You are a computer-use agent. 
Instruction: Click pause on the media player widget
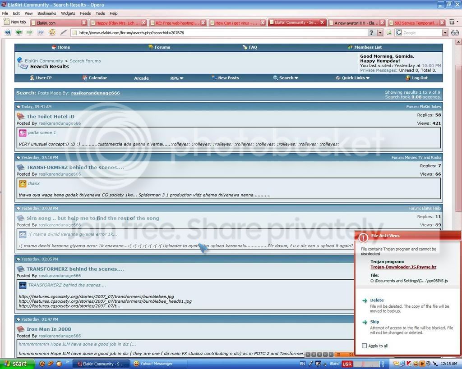pyautogui.click(x=314, y=354)
